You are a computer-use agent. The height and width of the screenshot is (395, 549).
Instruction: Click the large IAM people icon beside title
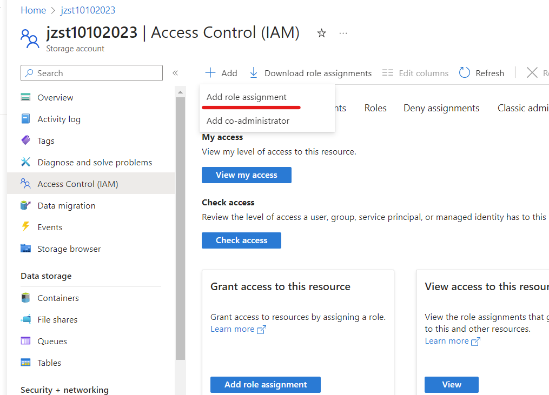pos(30,38)
